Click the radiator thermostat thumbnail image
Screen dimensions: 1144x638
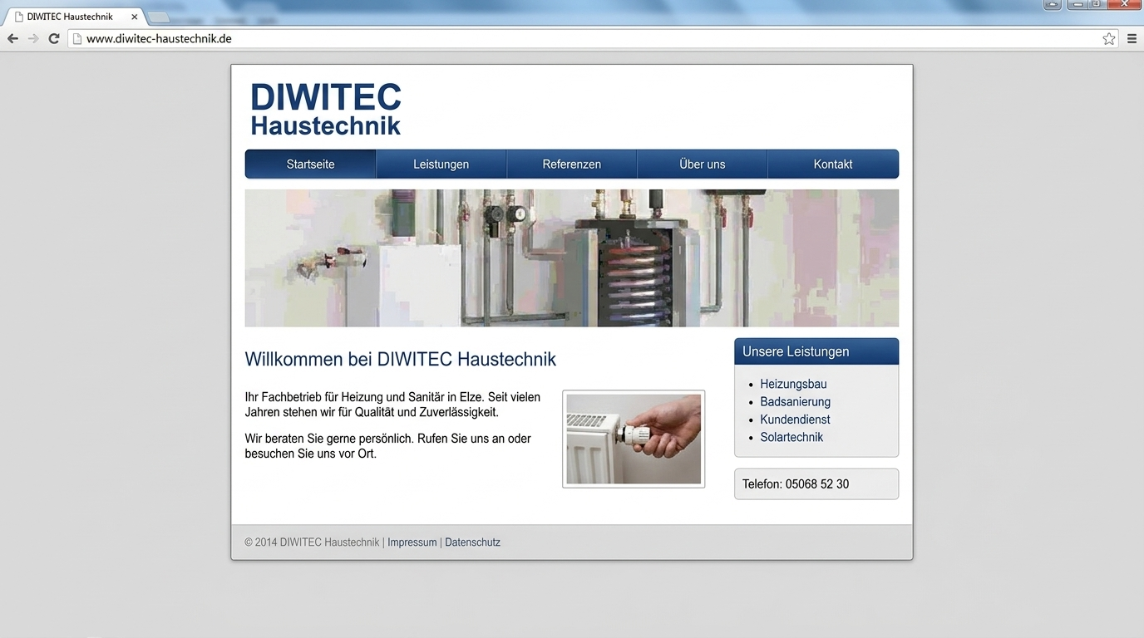pyautogui.click(x=634, y=439)
